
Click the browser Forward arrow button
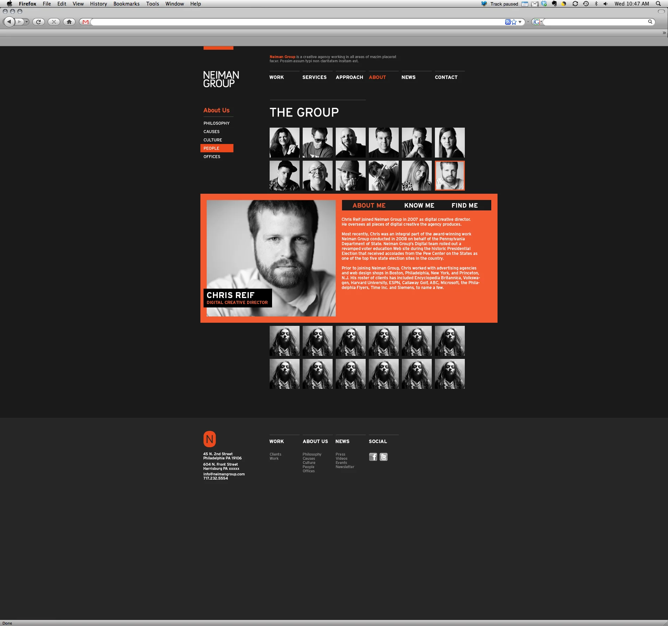click(x=19, y=22)
